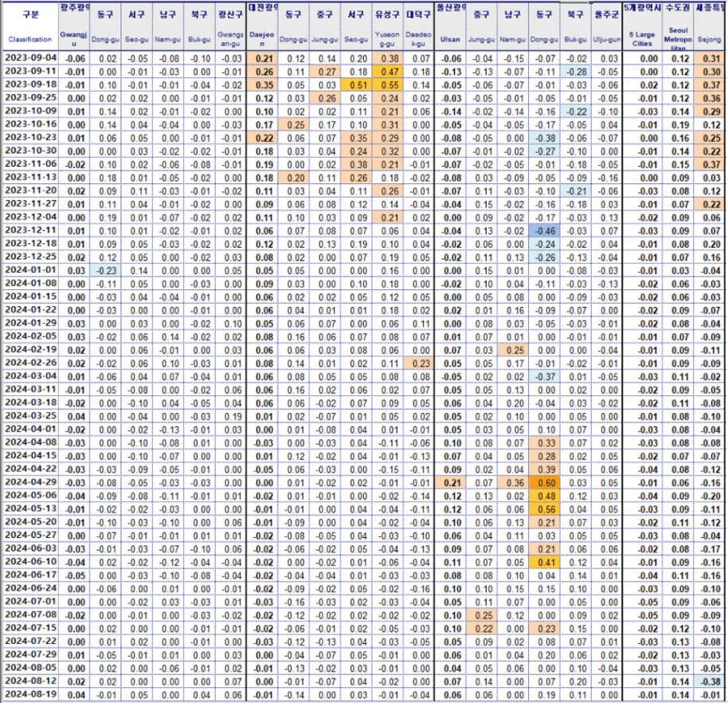Select the 2024-03-25 date cell

[x=30, y=416]
